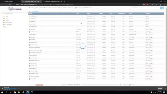Choose None to deselect all files
167x94 pixels.
pos(50,8)
